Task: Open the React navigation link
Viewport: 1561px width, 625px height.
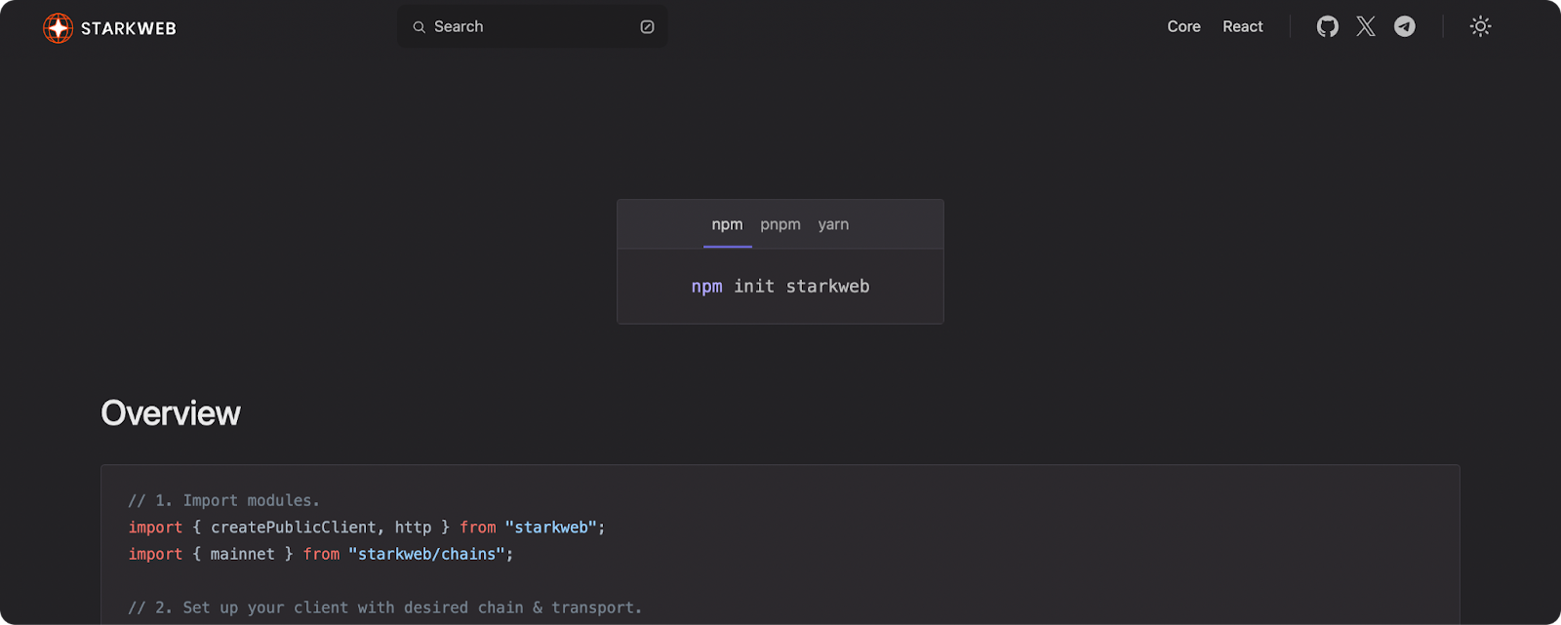Action: click(x=1242, y=26)
